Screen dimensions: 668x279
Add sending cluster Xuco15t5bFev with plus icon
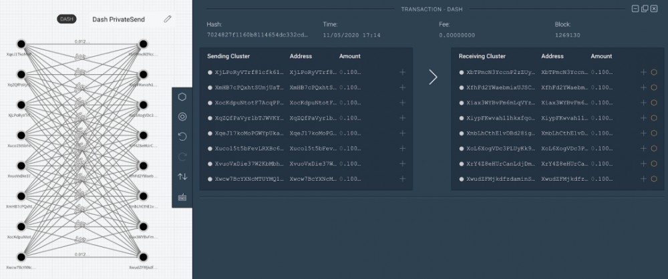click(403, 149)
